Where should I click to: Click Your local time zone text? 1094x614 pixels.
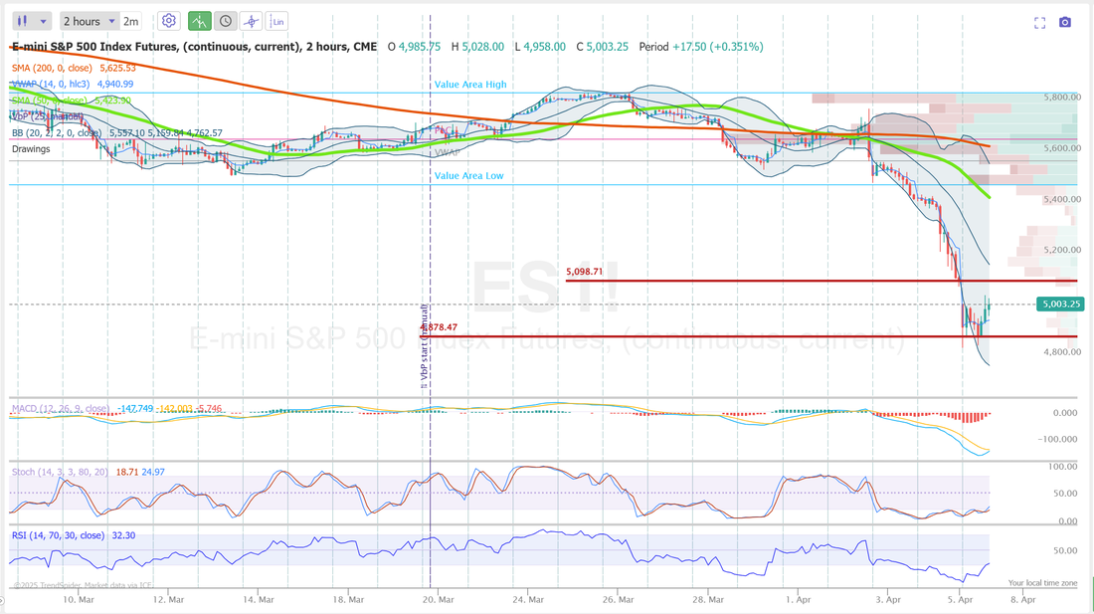[1042, 582]
